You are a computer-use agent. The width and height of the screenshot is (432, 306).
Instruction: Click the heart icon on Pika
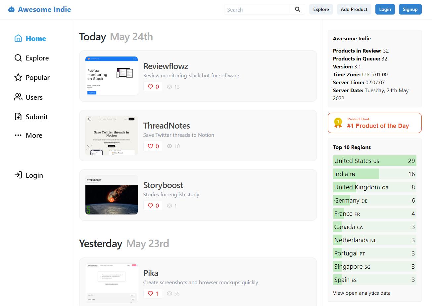150,293
